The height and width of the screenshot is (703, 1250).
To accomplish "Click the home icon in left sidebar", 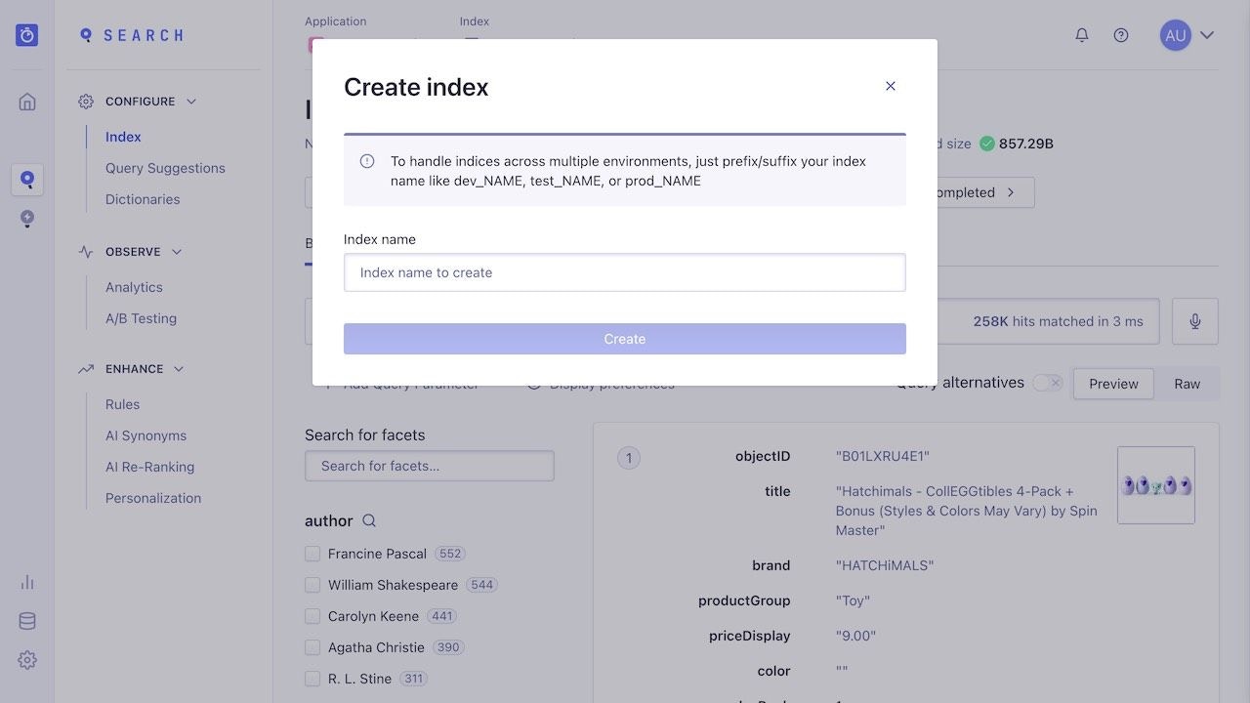I will click(x=26, y=101).
